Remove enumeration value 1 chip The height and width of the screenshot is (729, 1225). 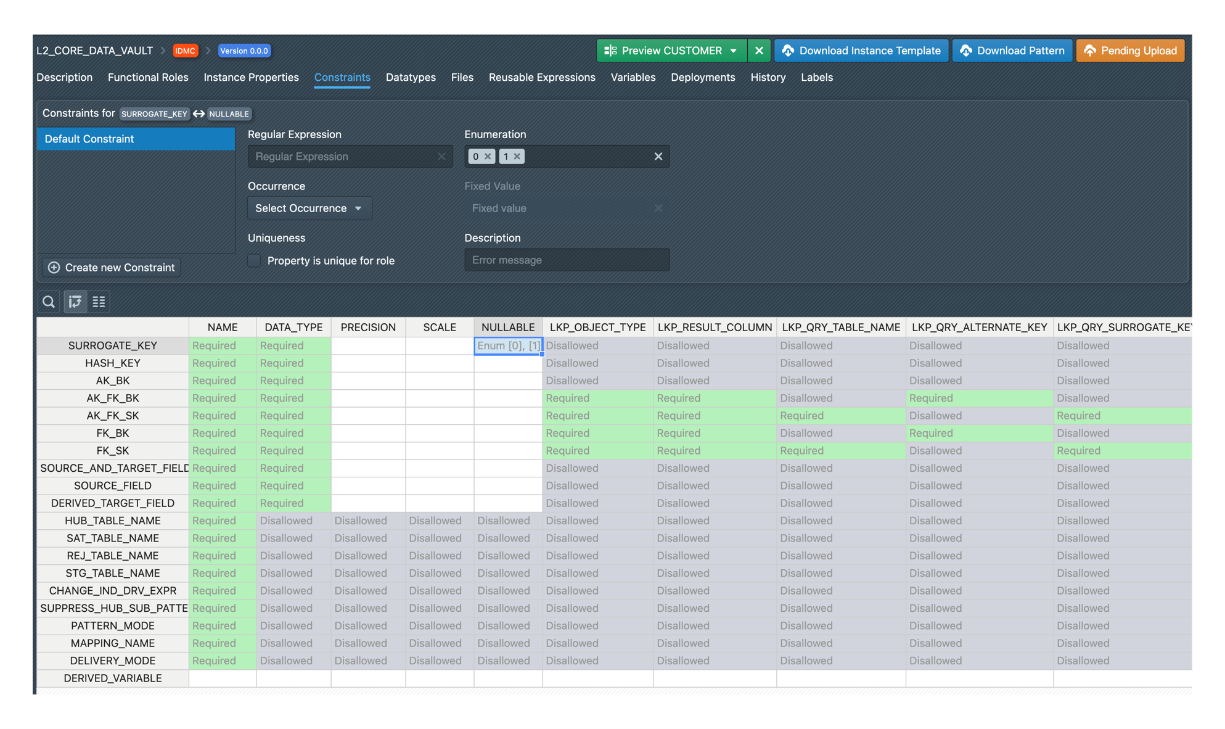coord(517,157)
